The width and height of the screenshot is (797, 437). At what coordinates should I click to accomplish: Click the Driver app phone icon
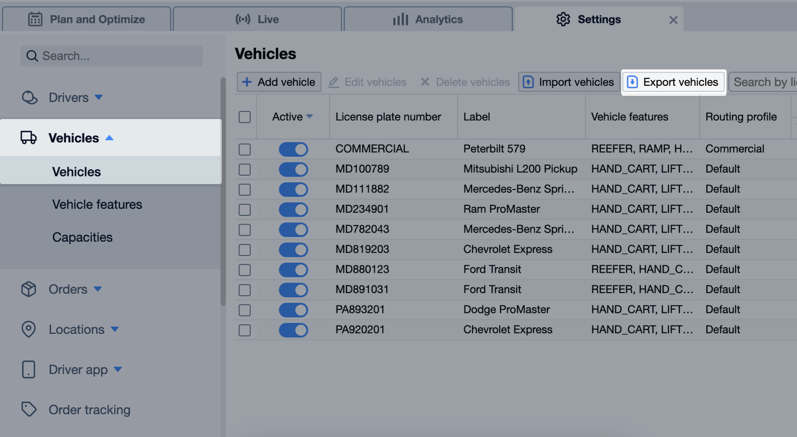point(29,370)
